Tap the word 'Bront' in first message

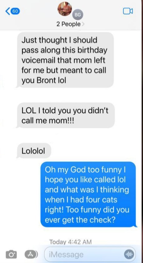coord(46,80)
